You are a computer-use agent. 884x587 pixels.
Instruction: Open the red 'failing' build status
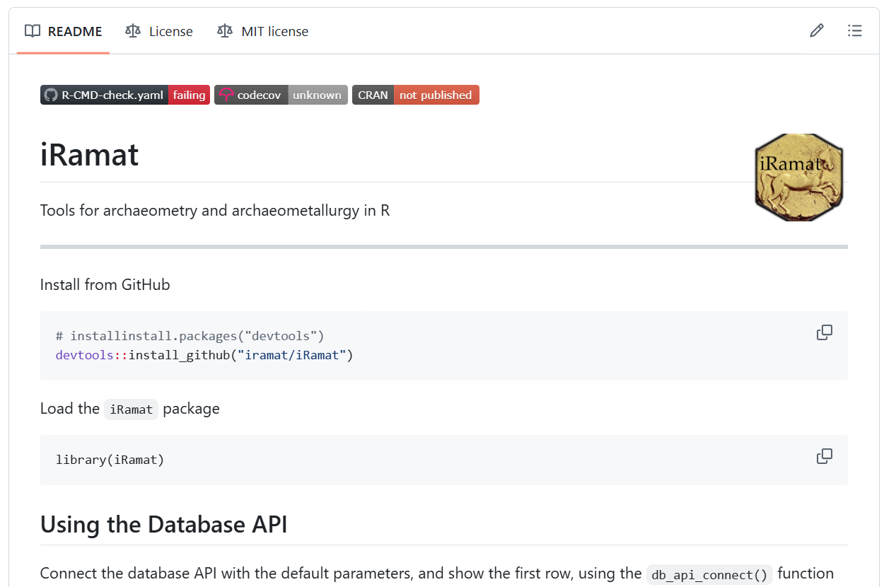189,95
